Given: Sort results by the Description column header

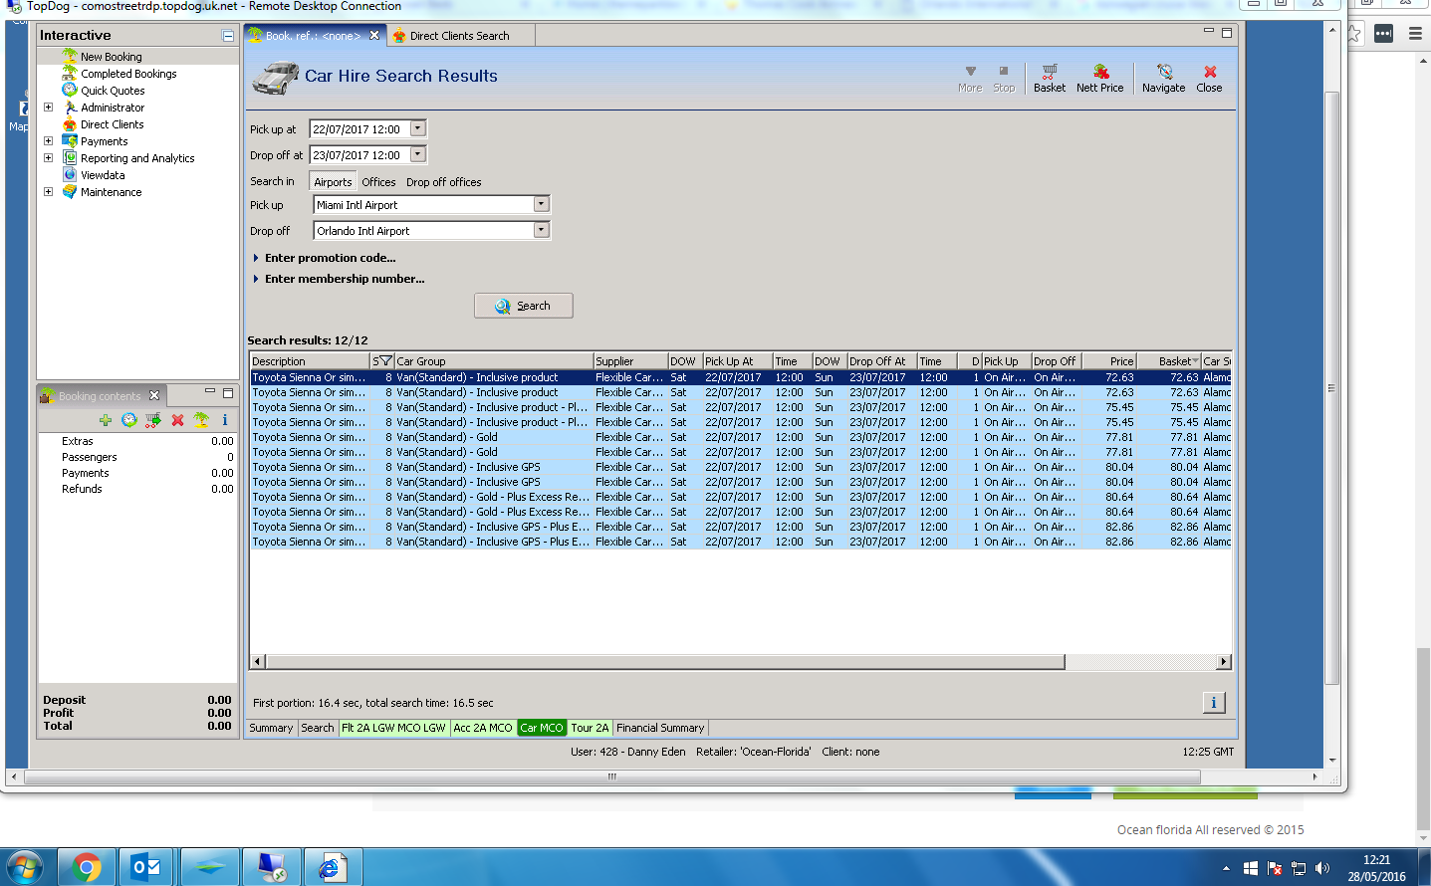Looking at the screenshot, I should (309, 361).
